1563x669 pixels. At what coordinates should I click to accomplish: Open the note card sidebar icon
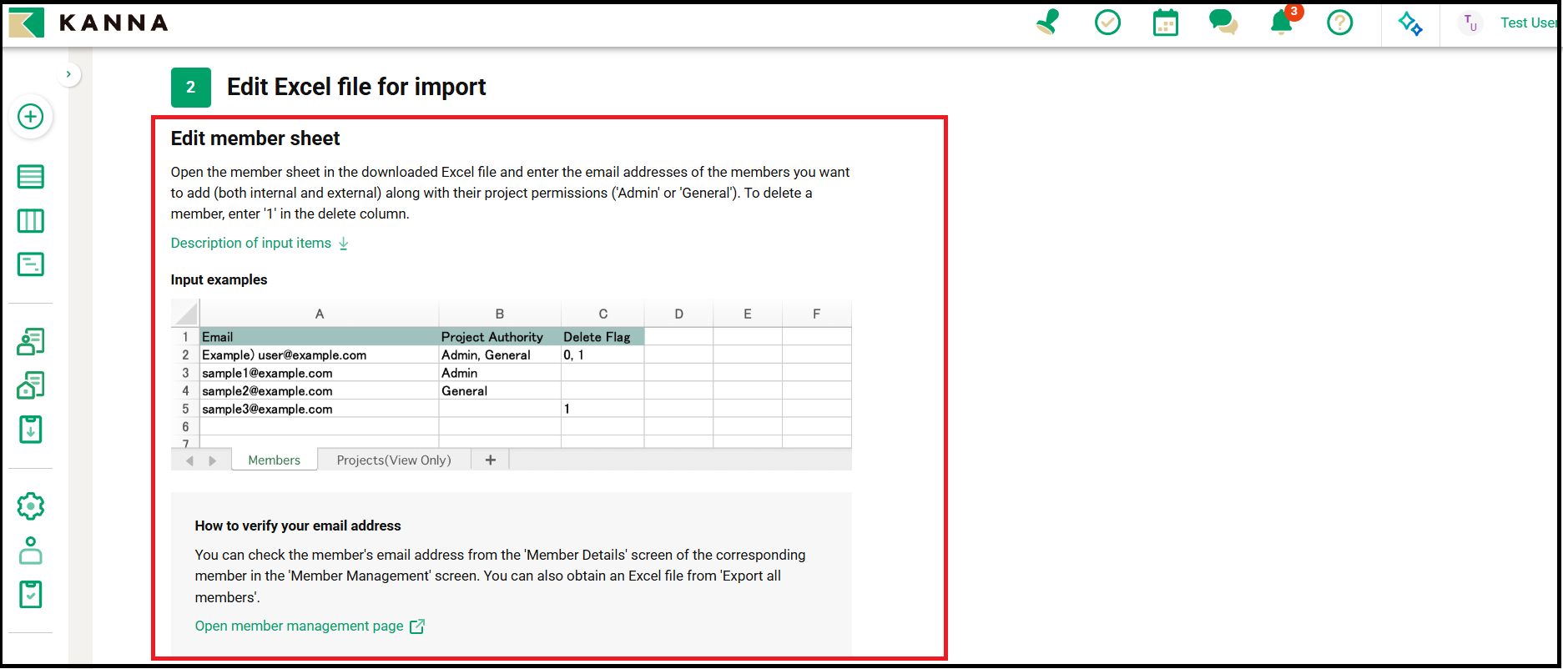coord(31,264)
